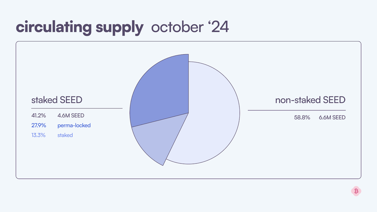Click the 'non-staked SEED' legend heading
377x212 pixels.
pos(310,100)
